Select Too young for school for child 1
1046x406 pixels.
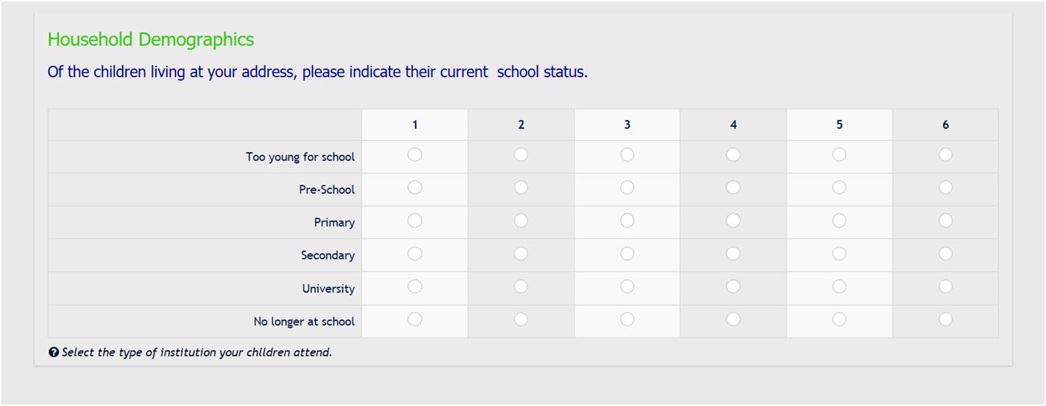click(415, 155)
